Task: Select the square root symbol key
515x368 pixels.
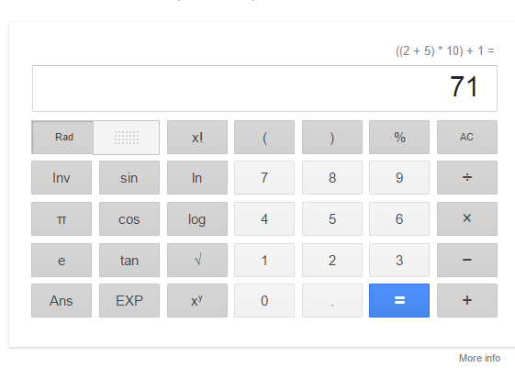Action: [197, 260]
